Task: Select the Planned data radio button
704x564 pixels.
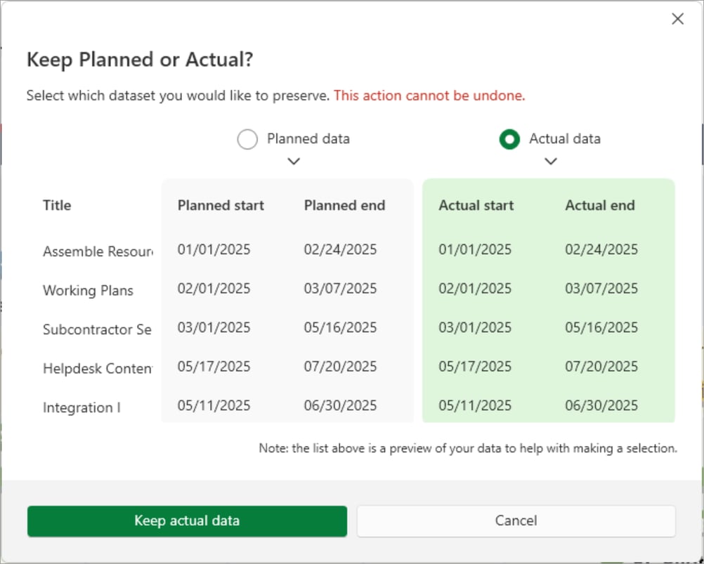Action: 247,139
